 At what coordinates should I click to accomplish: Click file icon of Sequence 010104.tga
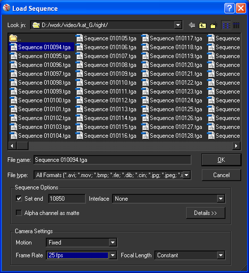(x=13, y=136)
